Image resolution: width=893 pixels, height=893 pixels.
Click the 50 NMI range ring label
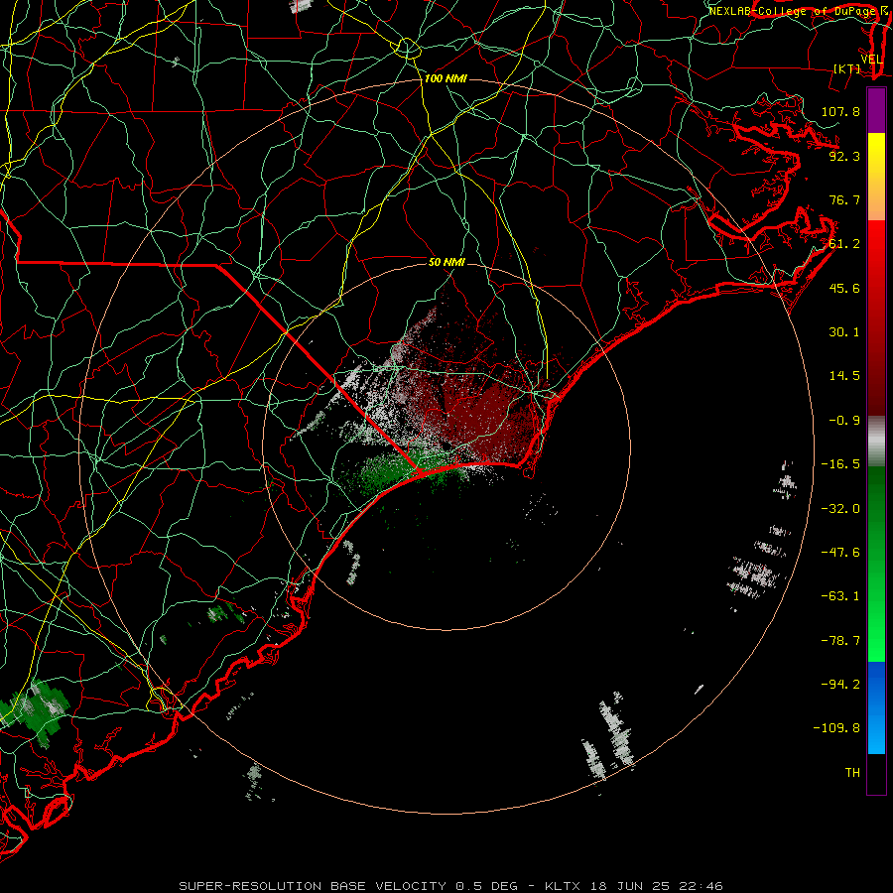(x=446, y=262)
